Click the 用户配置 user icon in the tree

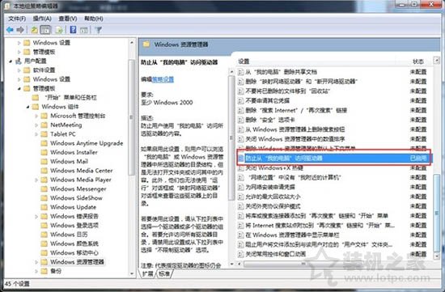point(19,61)
